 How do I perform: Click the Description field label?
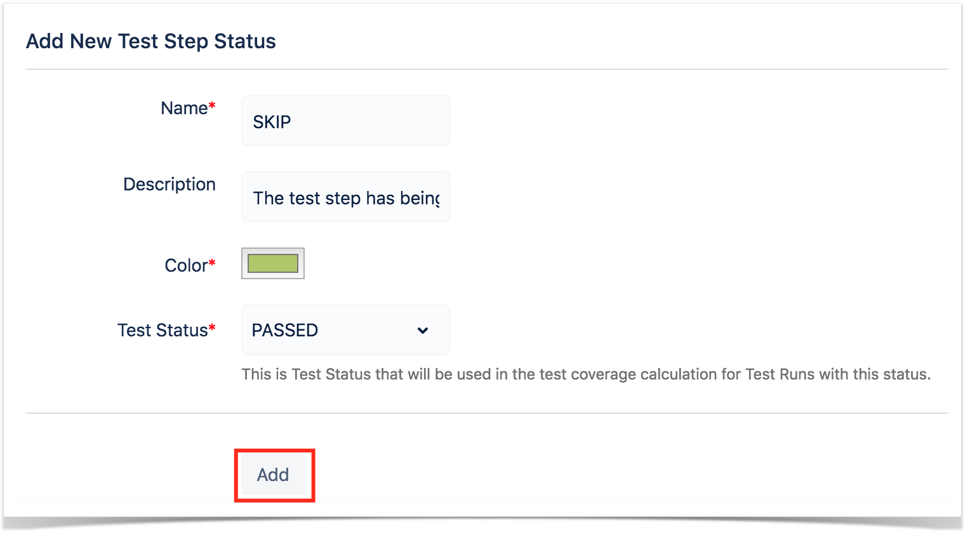169,184
